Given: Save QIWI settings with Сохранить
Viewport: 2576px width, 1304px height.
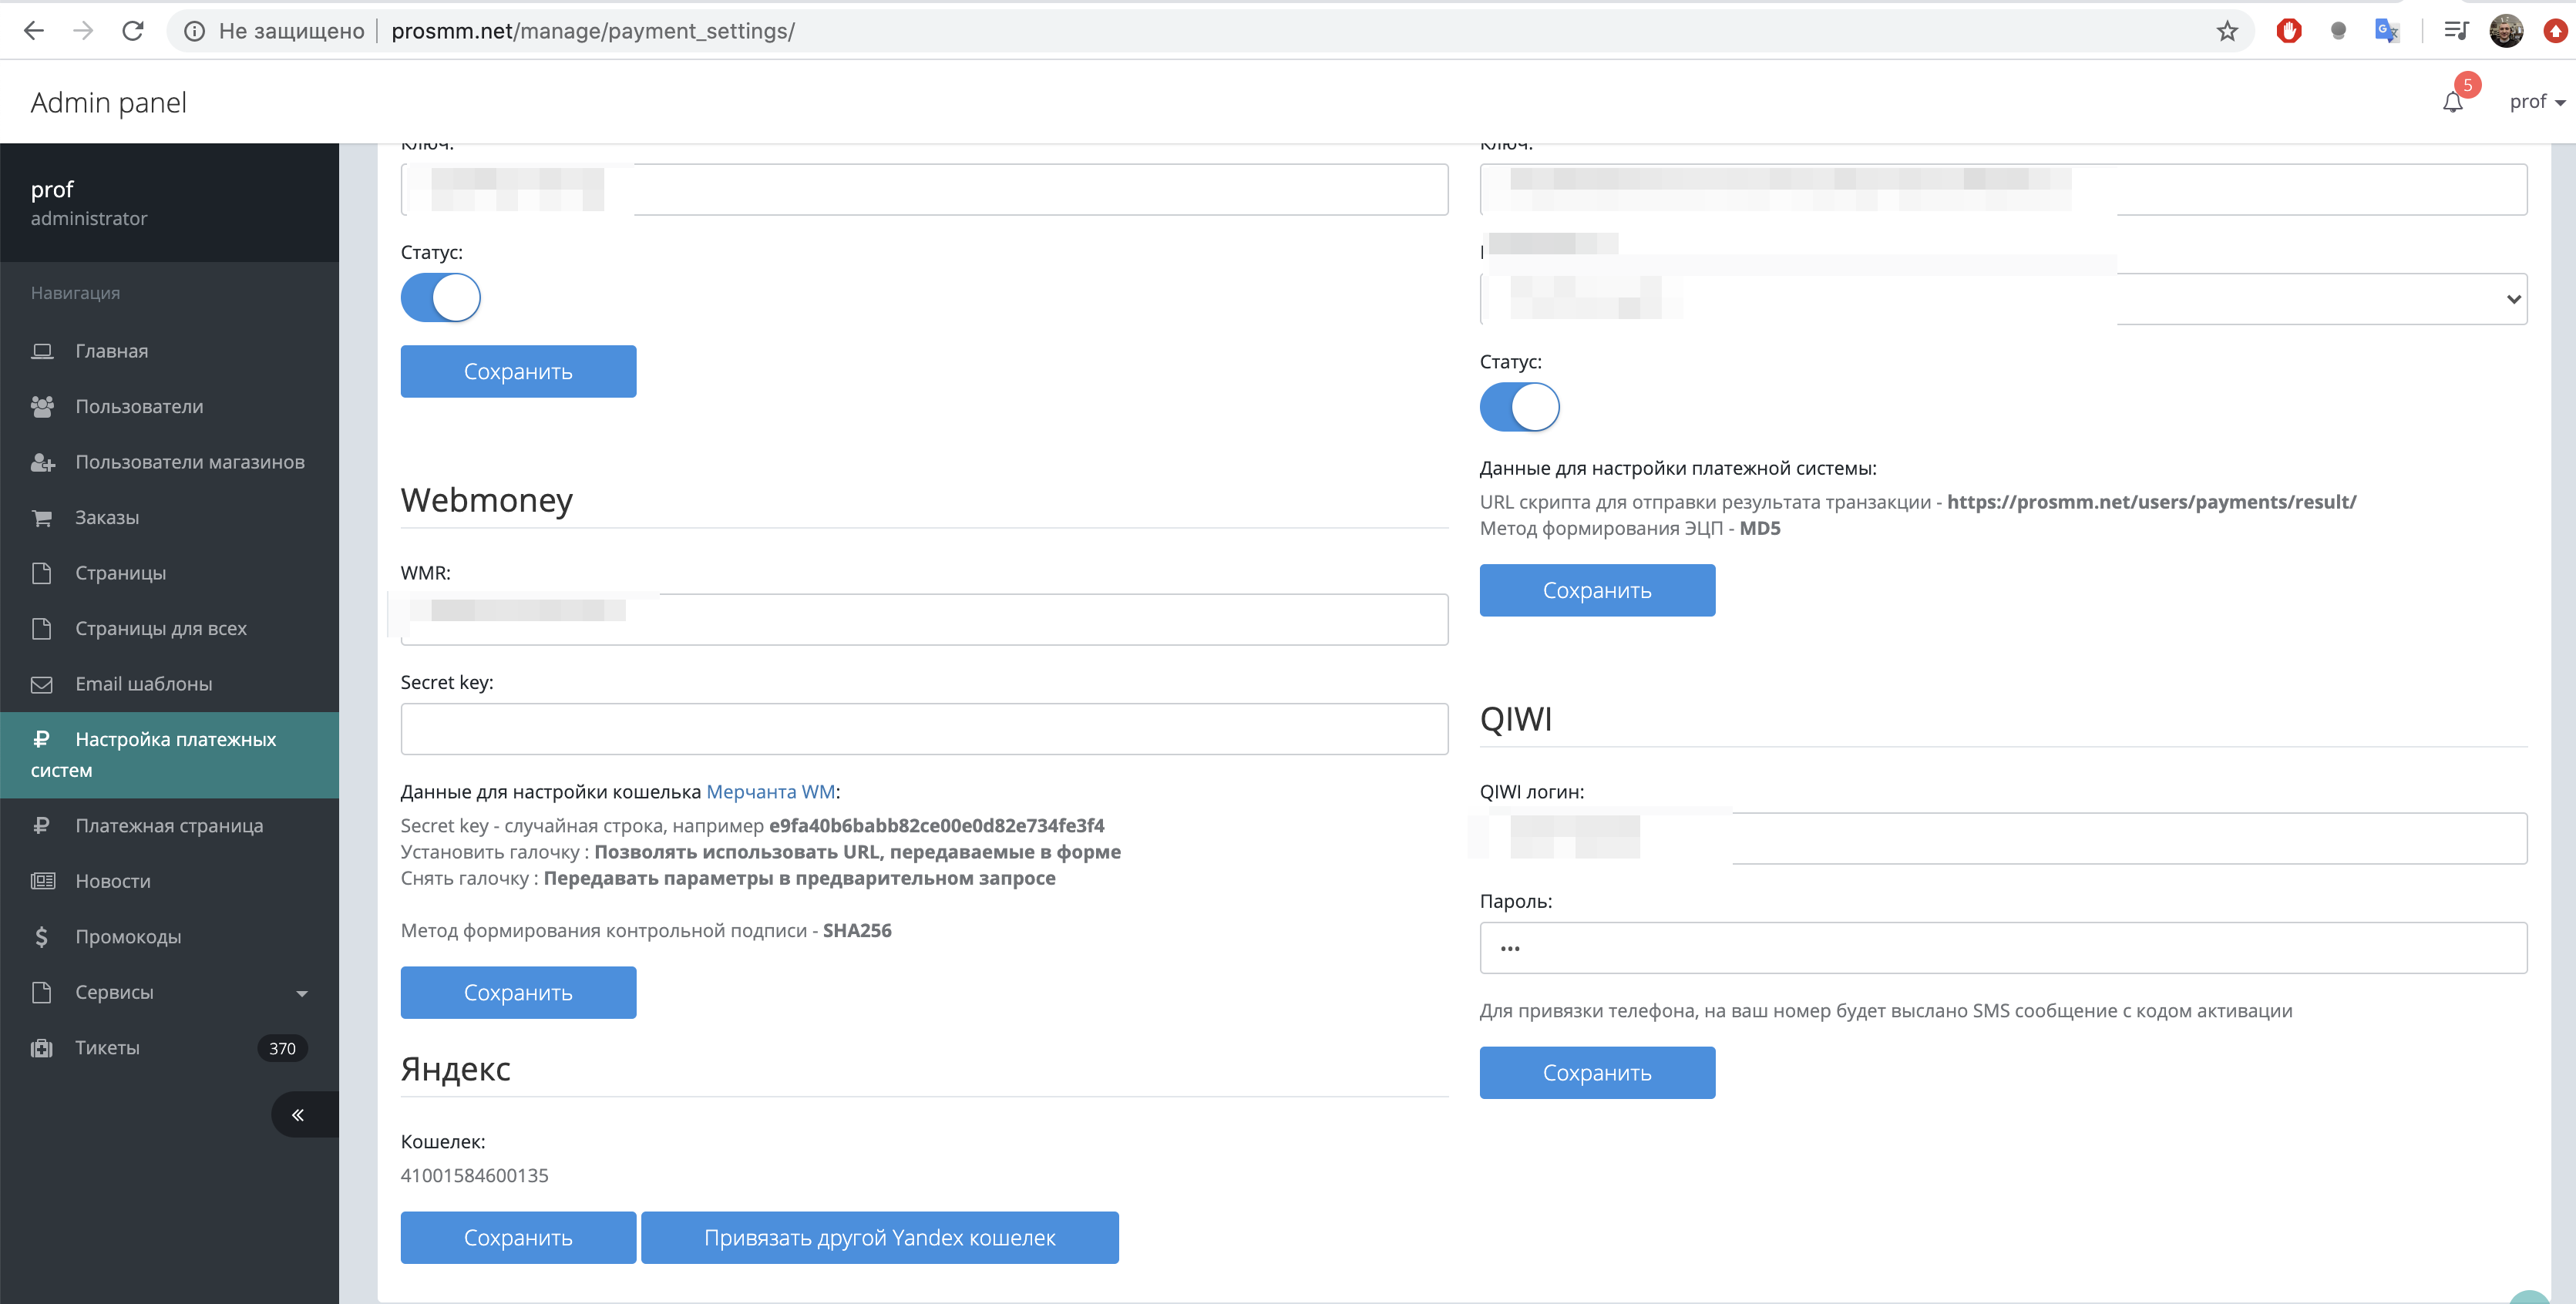Looking at the screenshot, I should pos(1597,1073).
